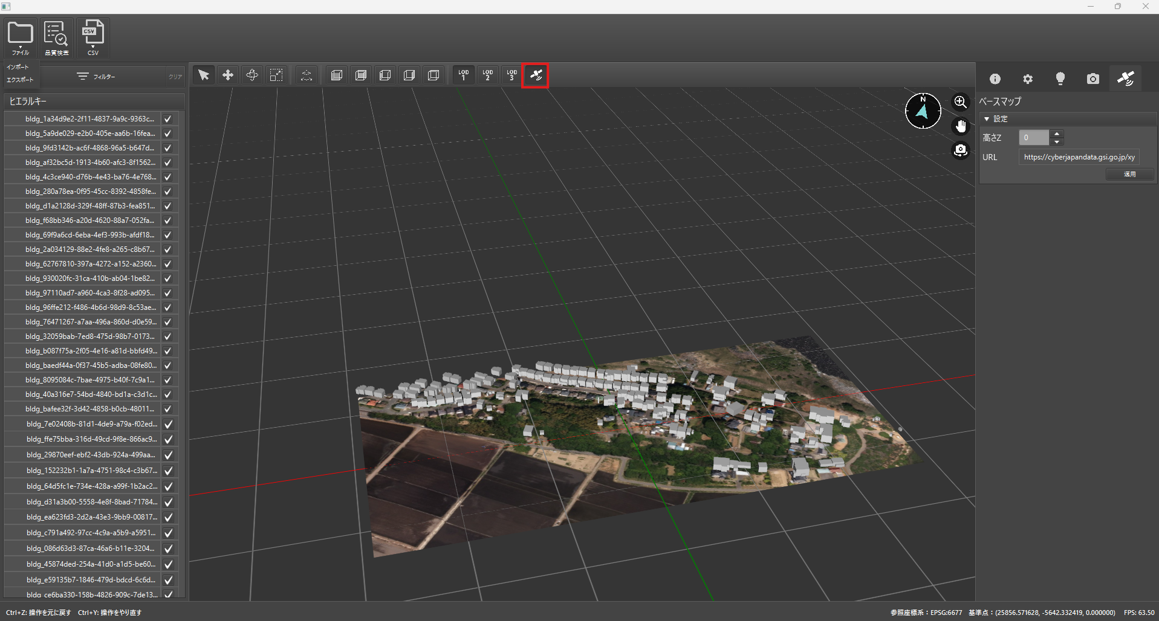Switch display to LOD 2
The height and width of the screenshot is (621, 1159).
tap(487, 76)
